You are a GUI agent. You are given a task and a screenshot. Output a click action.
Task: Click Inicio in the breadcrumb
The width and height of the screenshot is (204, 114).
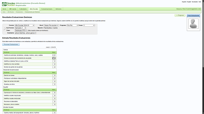(4, 12)
